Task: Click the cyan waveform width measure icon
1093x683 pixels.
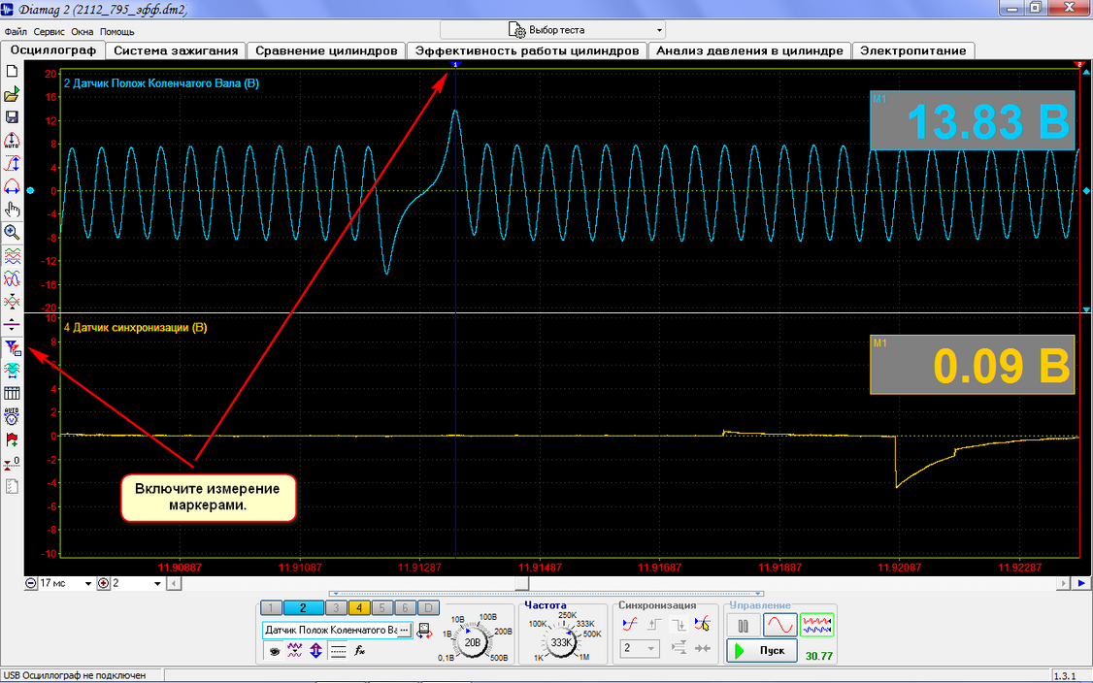Action: tap(12, 371)
